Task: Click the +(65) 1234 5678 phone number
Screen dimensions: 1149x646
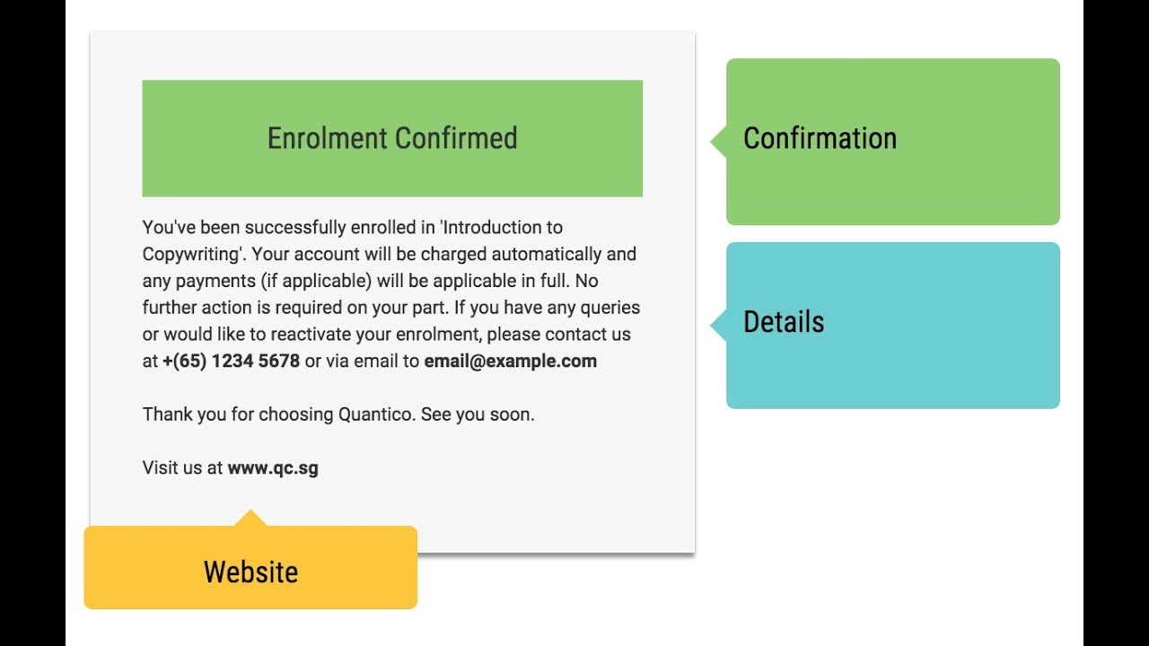Action: pos(231,361)
